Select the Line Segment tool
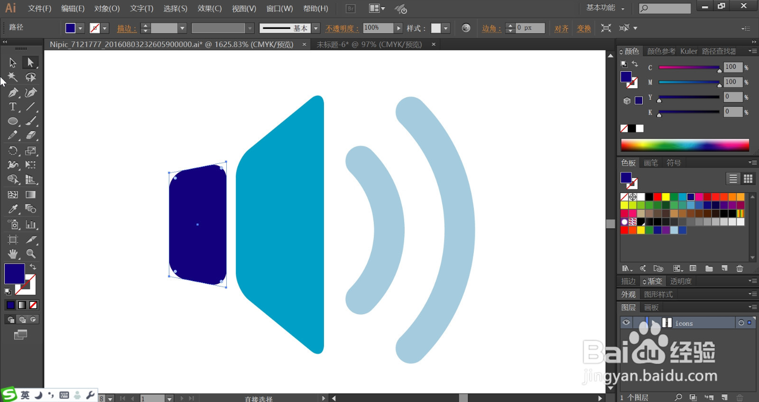Screen dimensions: 759x402 coord(30,107)
